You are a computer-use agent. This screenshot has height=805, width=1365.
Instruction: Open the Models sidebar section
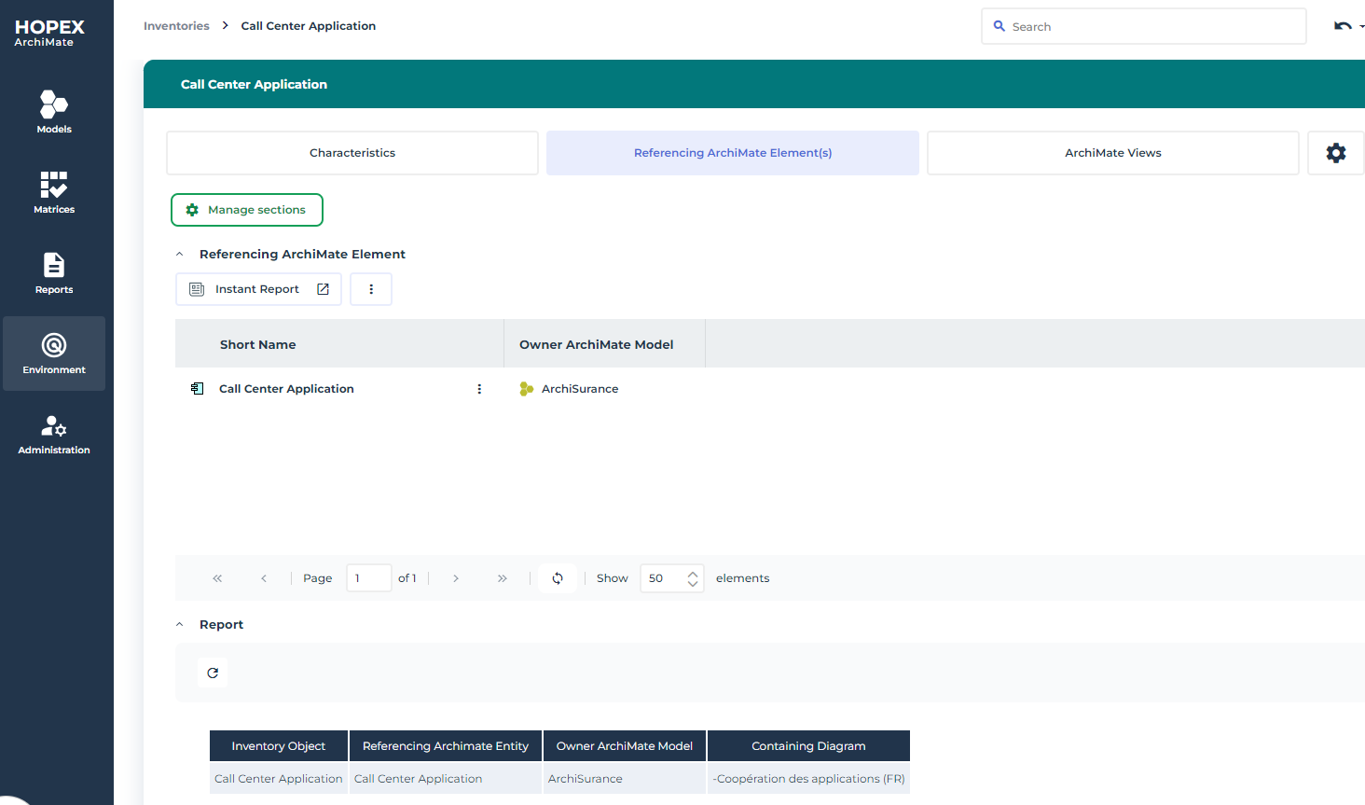click(x=54, y=112)
